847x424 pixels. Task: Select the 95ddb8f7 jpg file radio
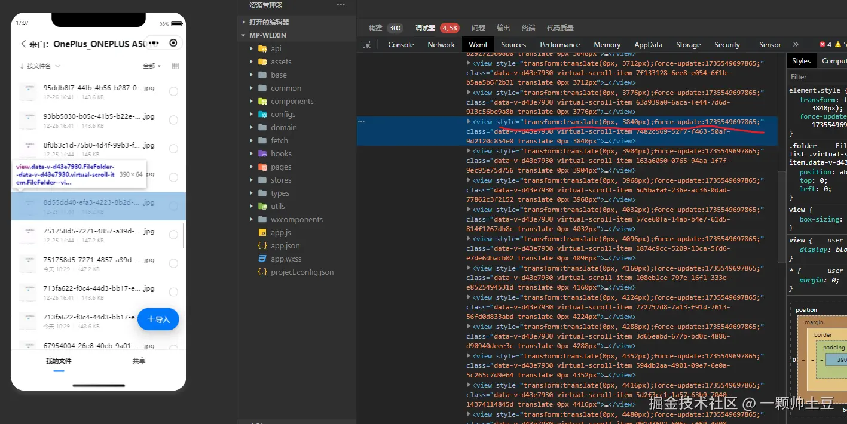point(173,91)
